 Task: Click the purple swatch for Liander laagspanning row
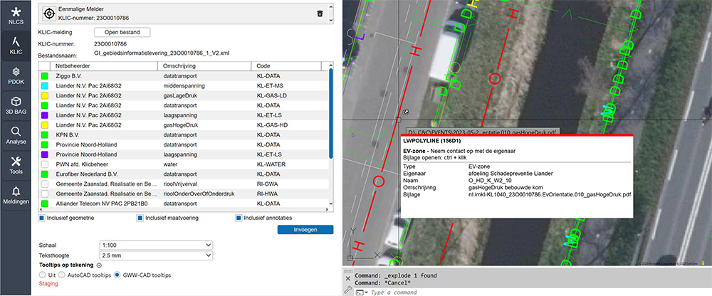[x=44, y=115]
